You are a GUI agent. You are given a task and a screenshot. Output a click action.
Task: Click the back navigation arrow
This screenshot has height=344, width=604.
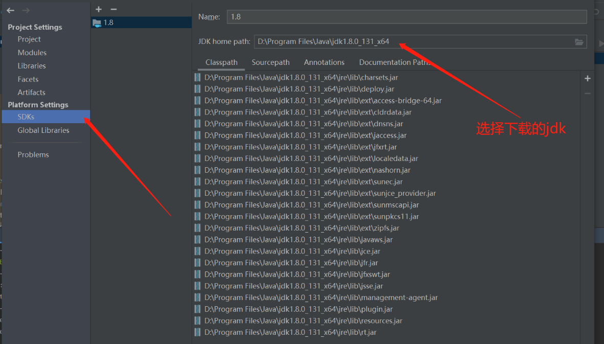pyautogui.click(x=10, y=10)
